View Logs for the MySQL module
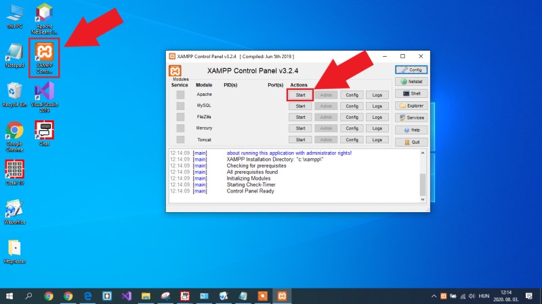542x304 pixels. [377, 106]
